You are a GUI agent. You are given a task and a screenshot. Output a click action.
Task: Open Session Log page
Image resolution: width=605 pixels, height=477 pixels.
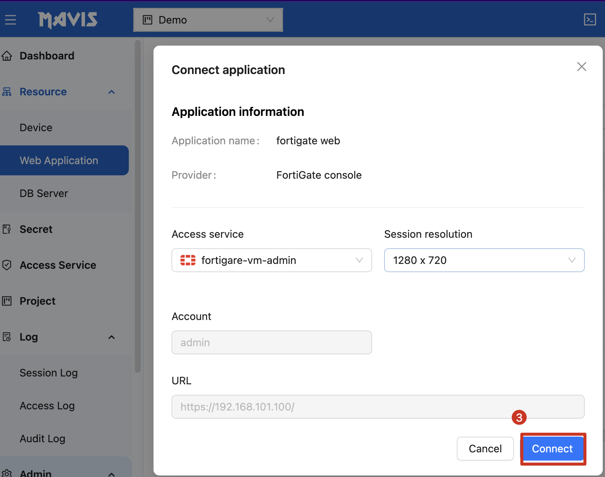(x=49, y=373)
